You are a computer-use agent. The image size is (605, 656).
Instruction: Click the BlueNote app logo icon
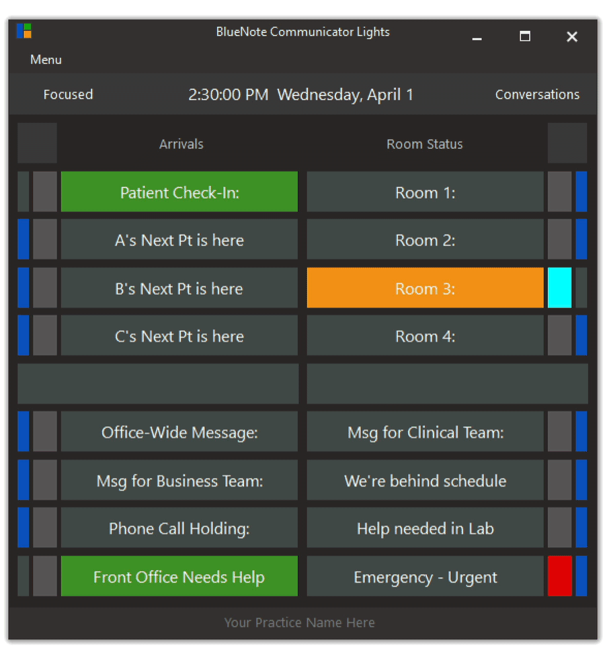tap(24, 31)
